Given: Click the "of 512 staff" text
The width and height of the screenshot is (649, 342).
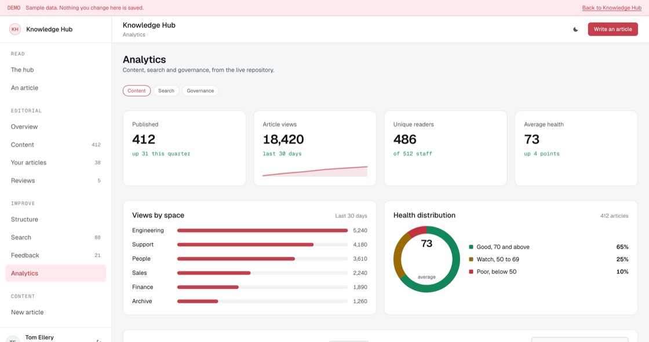Looking at the screenshot, I should [413, 153].
